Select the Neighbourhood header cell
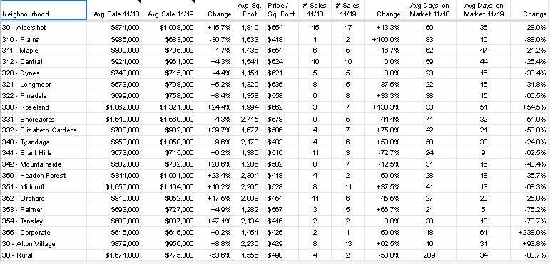Viewport: 550px width, 264px height. tap(43, 10)
